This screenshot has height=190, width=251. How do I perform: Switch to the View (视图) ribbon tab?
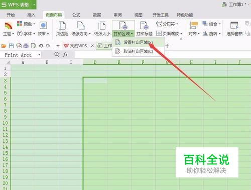(138, 15)
